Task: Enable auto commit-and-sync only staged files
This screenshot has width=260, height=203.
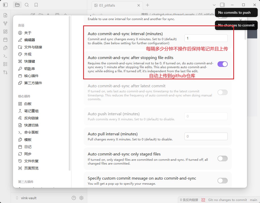Action: click(x=223, y=158)
